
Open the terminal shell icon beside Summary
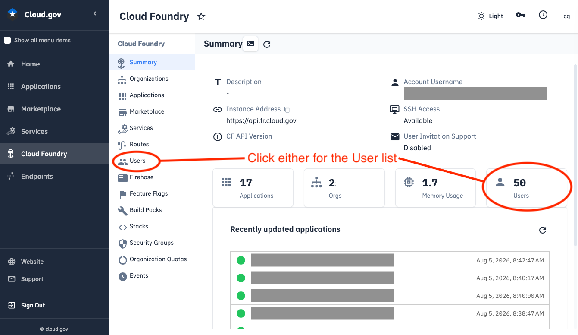[x=250, y=44]
